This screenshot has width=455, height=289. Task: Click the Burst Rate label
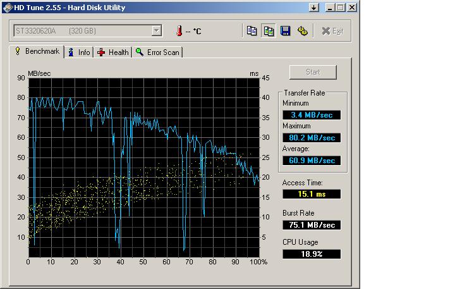pyautogui.click(x=298, y=213)
